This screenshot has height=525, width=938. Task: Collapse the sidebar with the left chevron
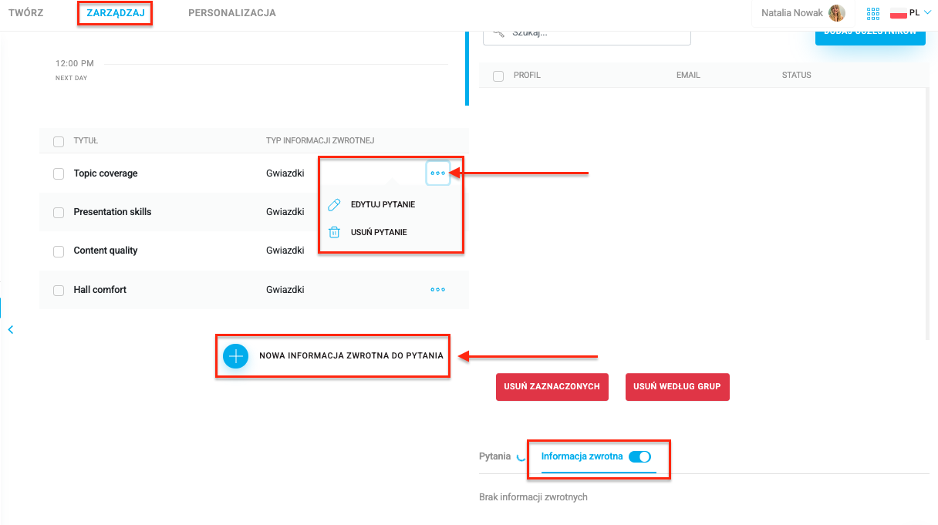11,329
